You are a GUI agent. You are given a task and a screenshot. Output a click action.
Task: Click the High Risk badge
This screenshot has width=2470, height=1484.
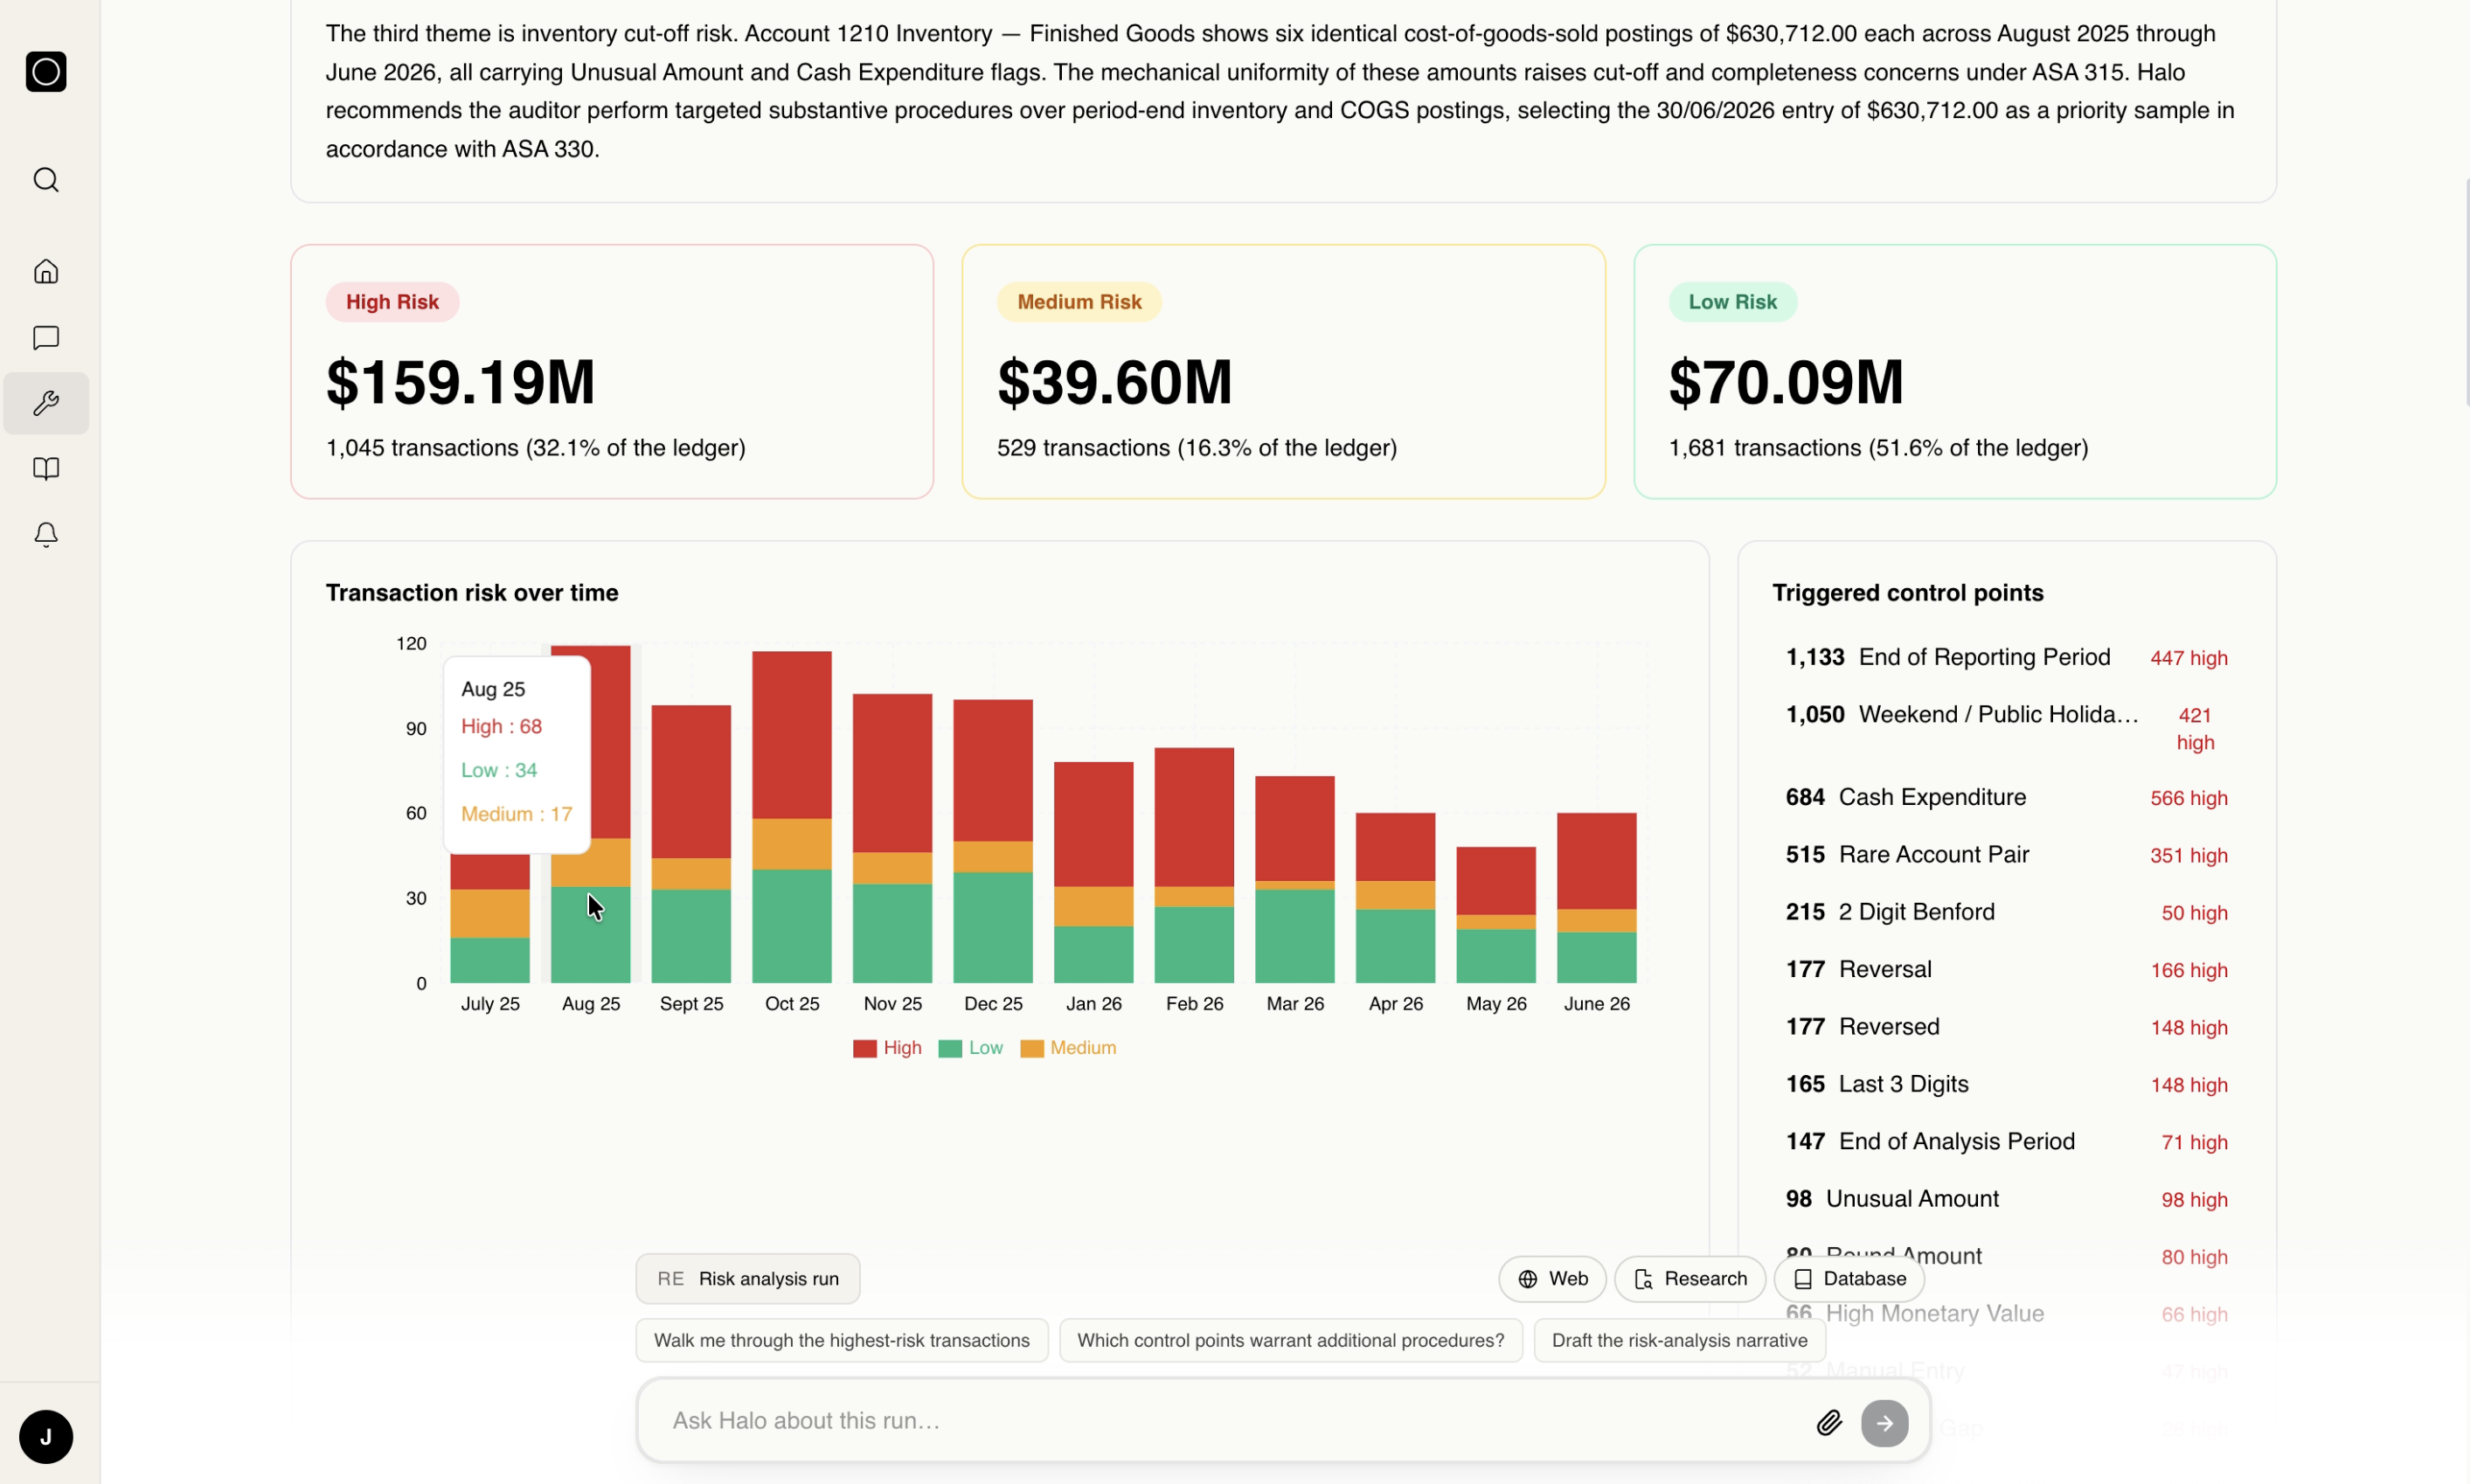392,302
